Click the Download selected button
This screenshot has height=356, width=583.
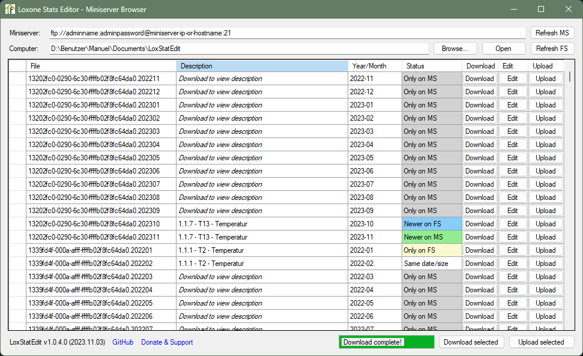[x=471, y=342]
